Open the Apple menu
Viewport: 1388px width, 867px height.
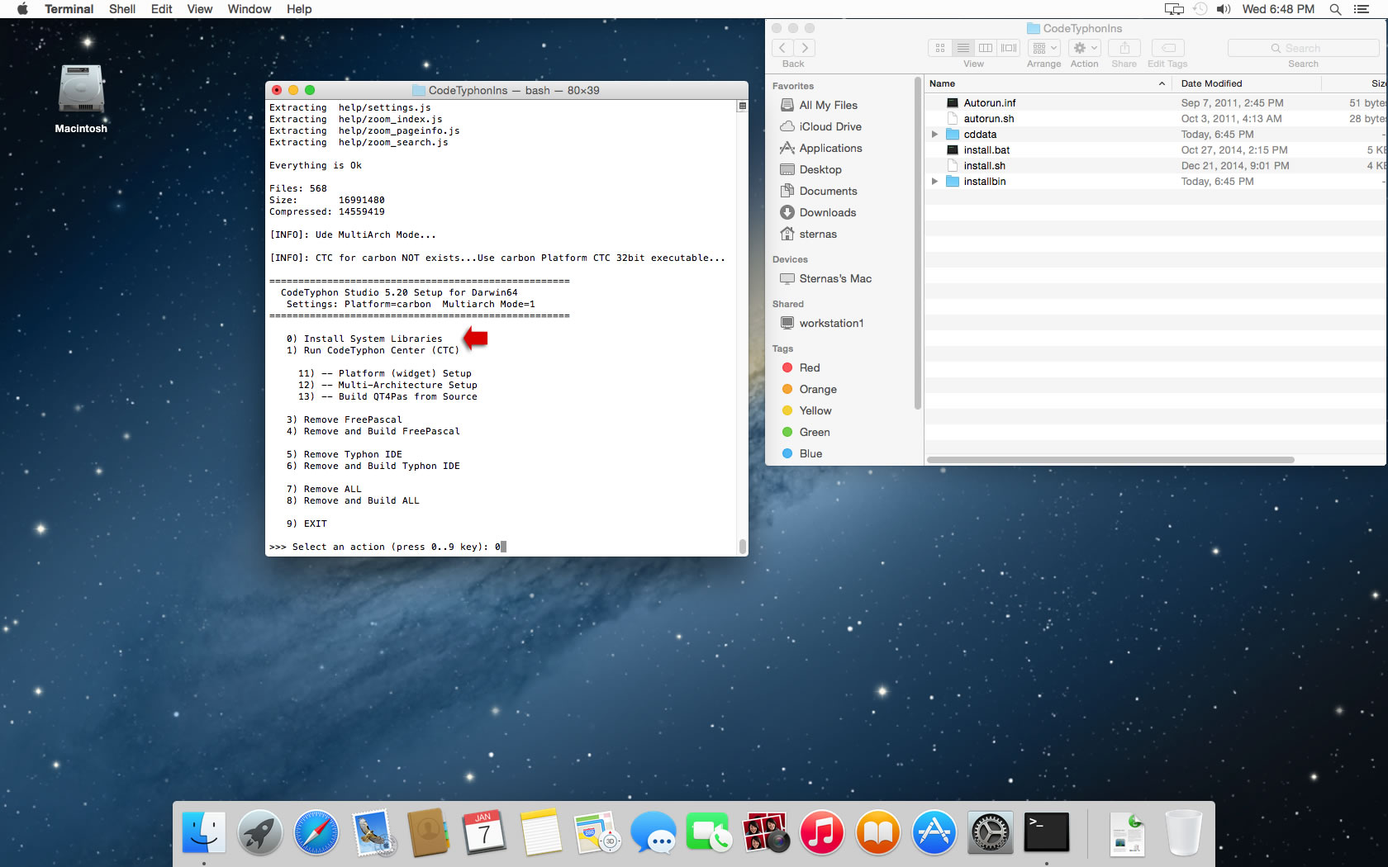[22, 9]
